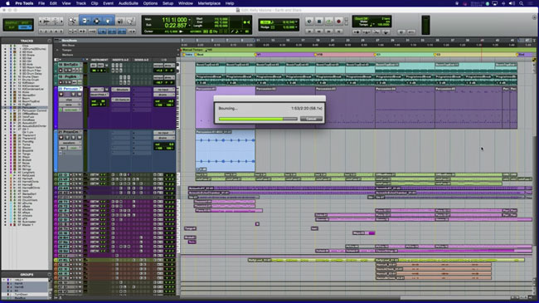Select the Pencil tool
Viewport: 539px width, 303px height.
(130, 21)
